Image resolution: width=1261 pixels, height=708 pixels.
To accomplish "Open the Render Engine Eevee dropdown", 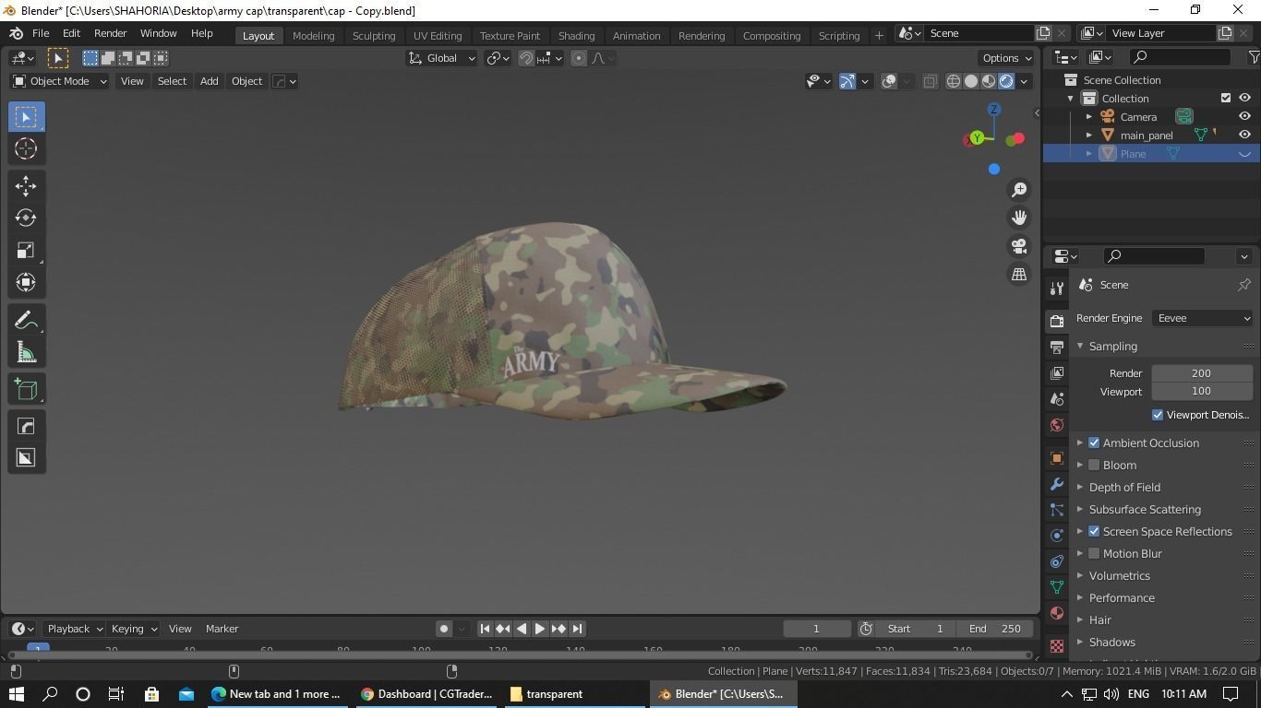I will [x=1203, y=318].
